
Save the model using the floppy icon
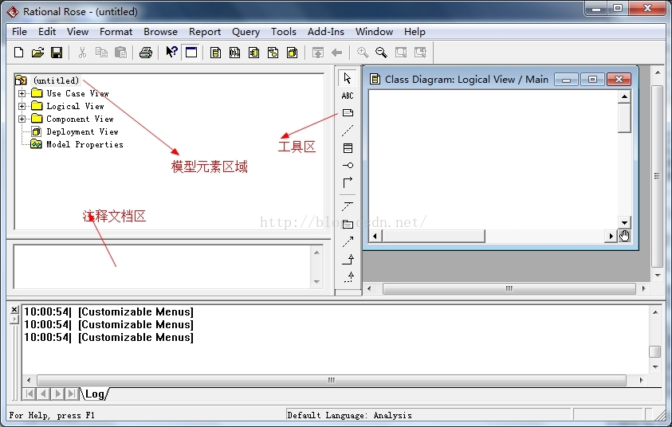[x=57, y=53]
